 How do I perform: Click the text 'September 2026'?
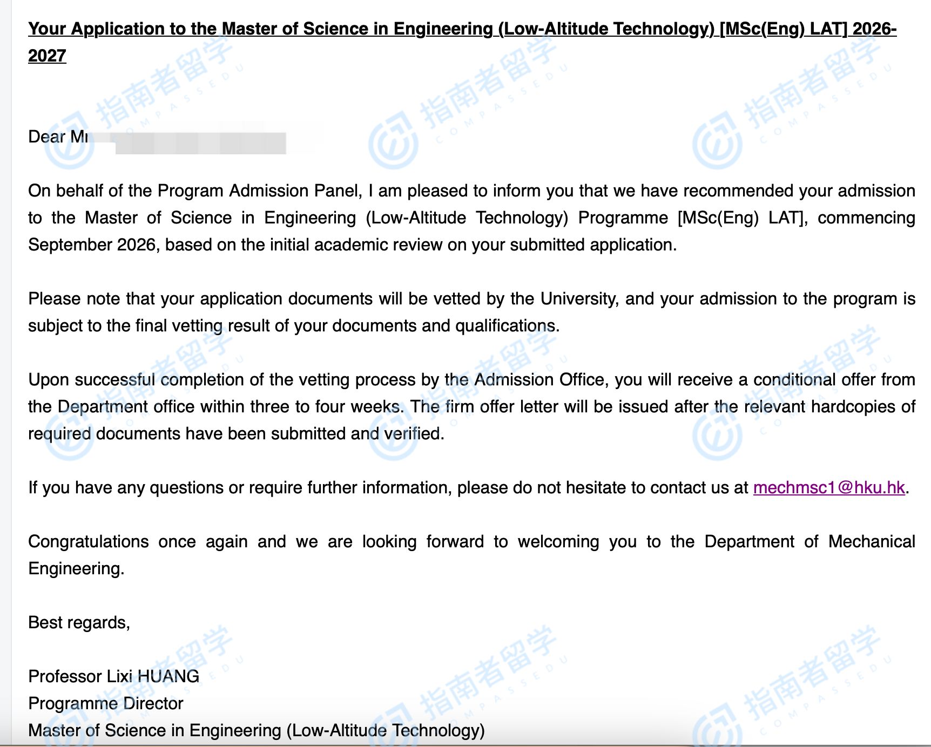[92, 245]
